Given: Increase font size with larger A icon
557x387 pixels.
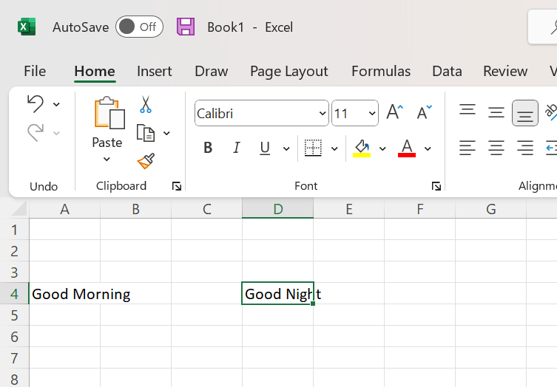Looking at the screenshot, I should [395, 112].
